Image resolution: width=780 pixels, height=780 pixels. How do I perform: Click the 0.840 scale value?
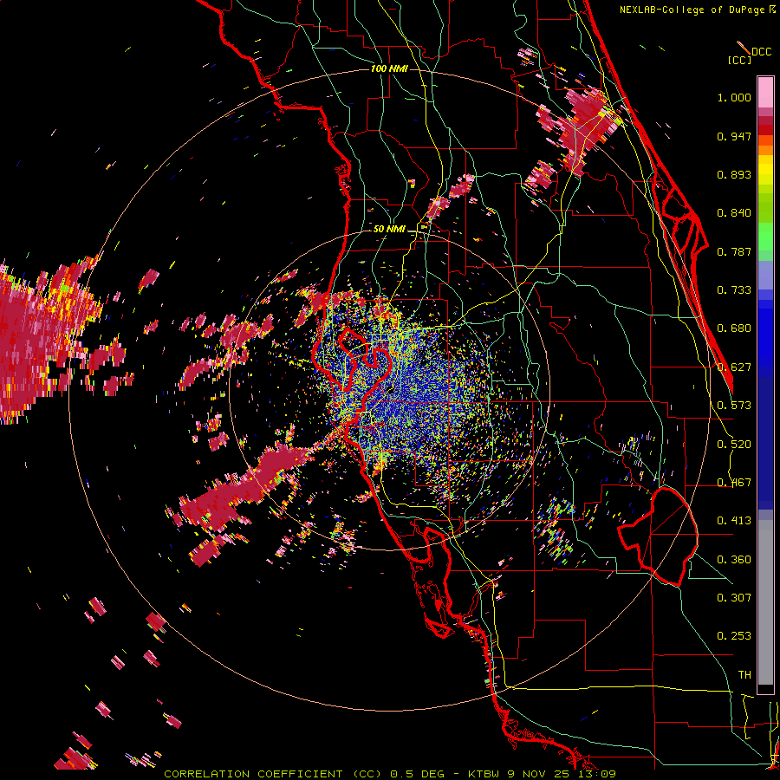(734, 213)
